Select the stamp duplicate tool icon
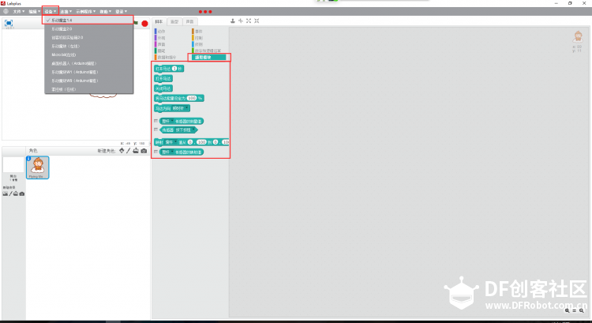 pos(233,21)
